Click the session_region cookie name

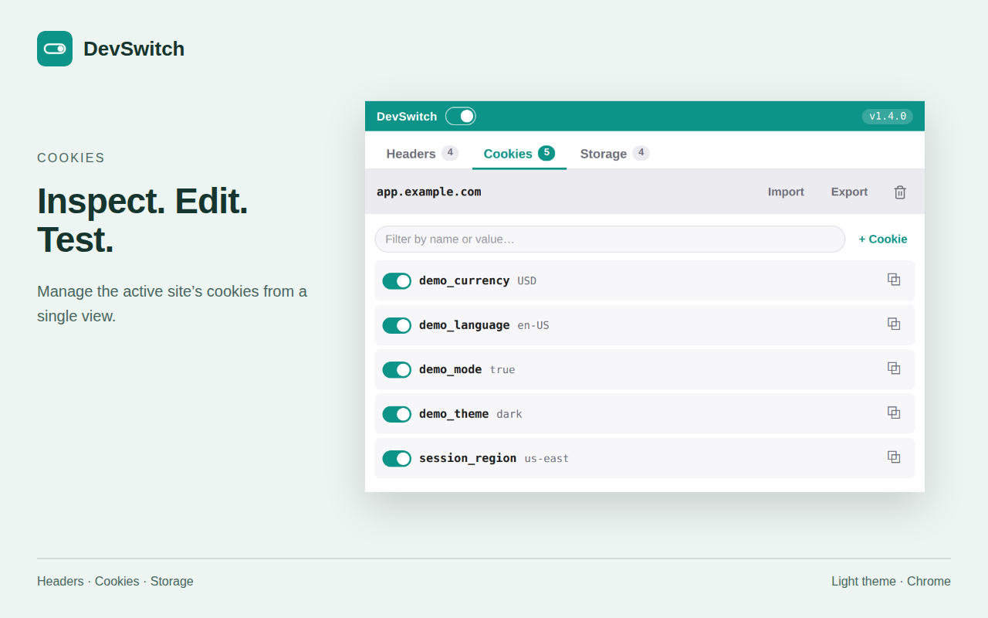tap(468, 458)
